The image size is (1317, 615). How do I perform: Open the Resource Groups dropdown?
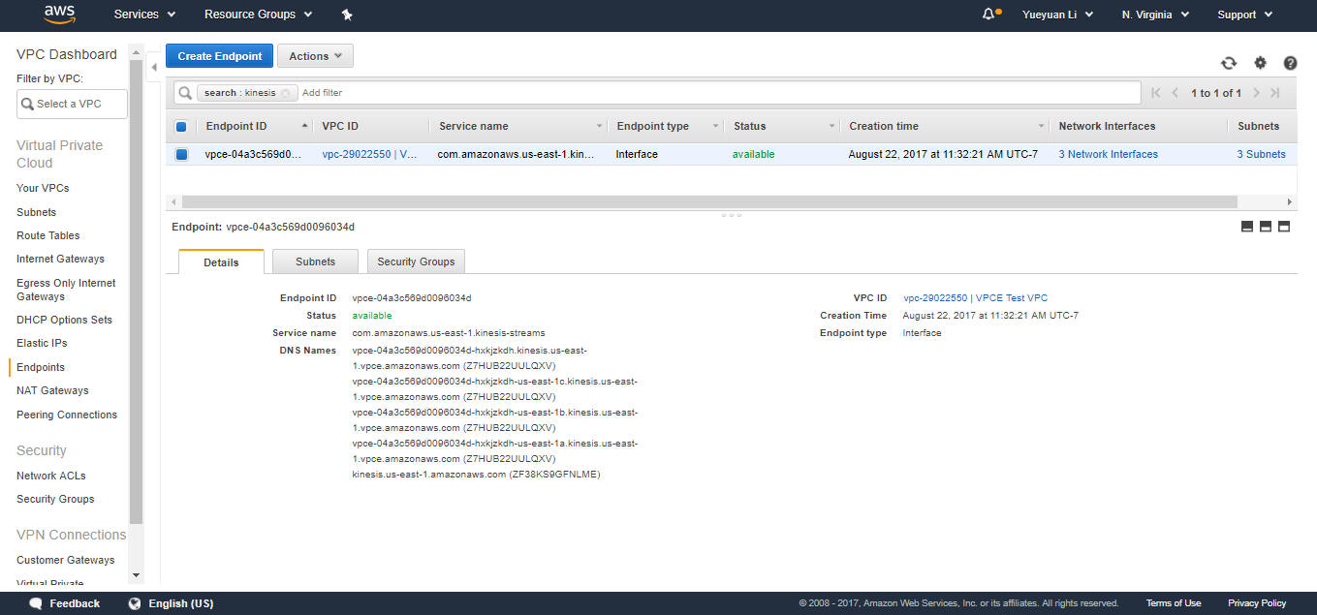(x=259, y=15)
